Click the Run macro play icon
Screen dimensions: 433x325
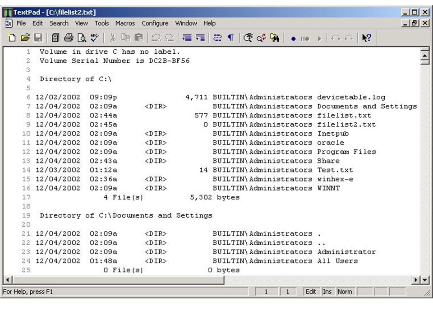pos(319,39)
